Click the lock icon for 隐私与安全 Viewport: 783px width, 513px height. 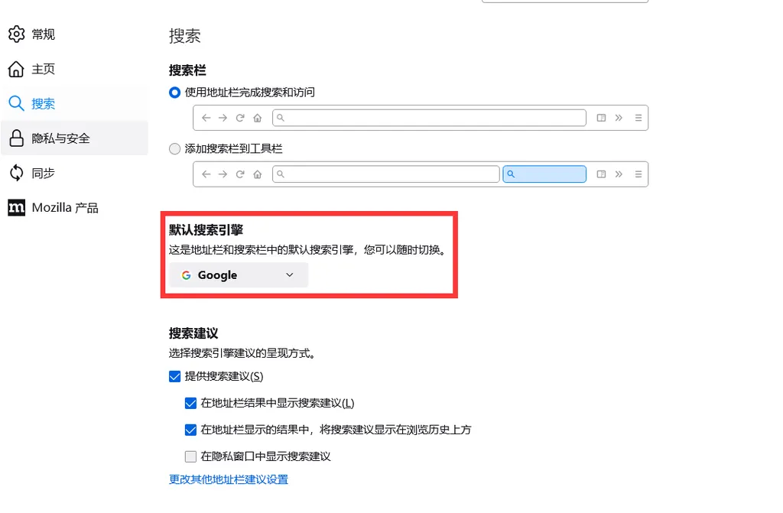pyautogui.click(x=17, y=138)
